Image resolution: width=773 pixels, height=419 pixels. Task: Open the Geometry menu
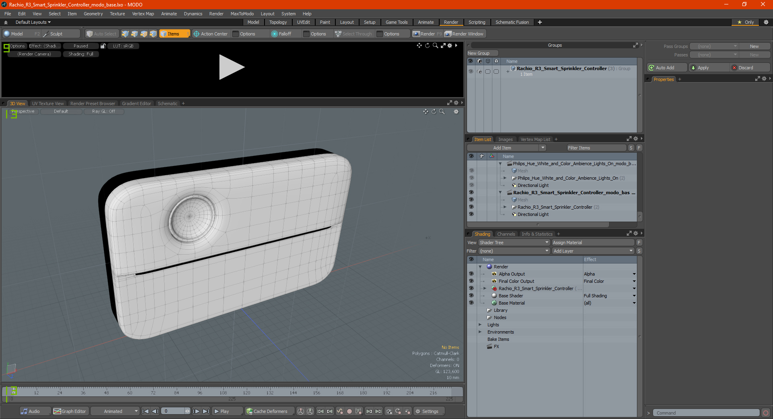(93, 14)
